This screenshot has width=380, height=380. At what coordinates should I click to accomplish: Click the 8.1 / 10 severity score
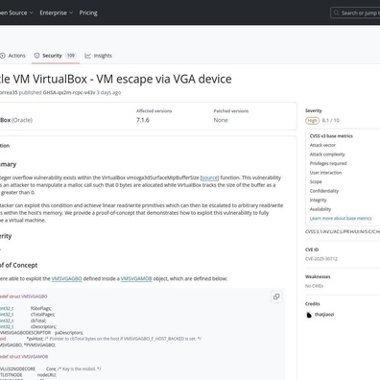pyautogui.click(x=331, y=121)
